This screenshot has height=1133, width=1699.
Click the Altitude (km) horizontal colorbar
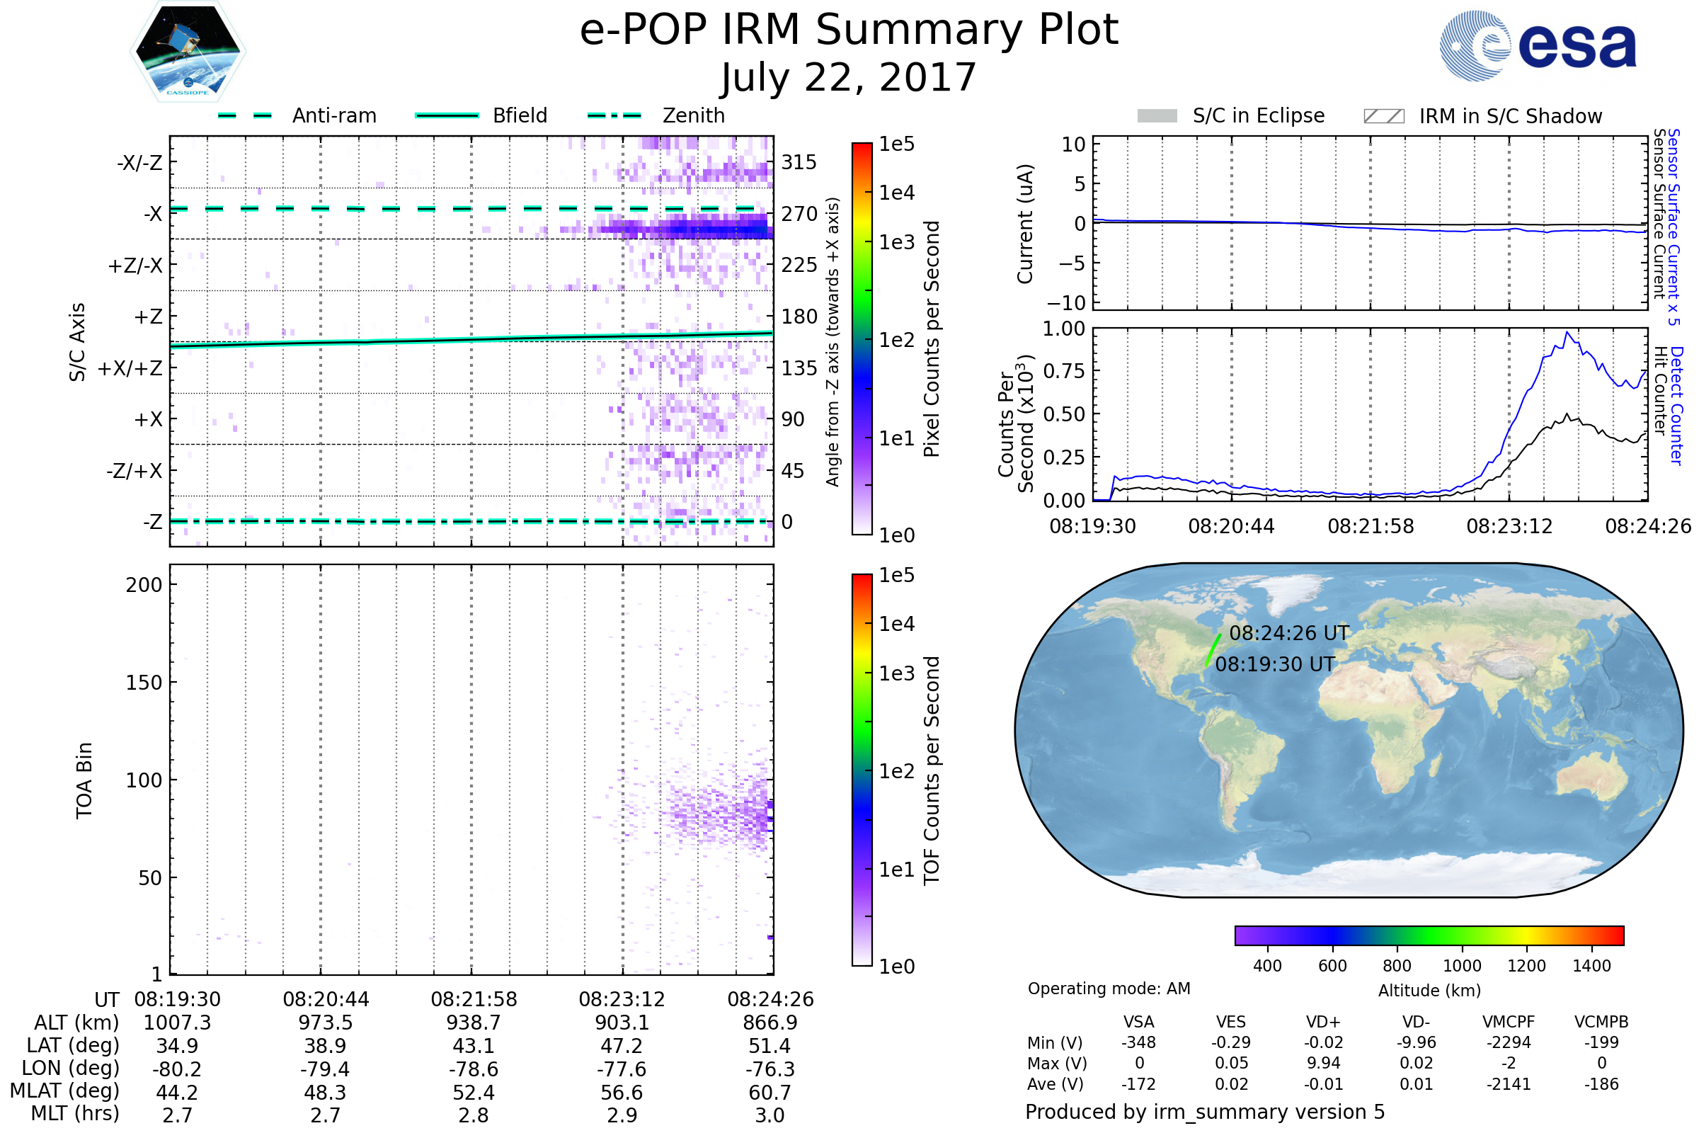[1429, 935]
